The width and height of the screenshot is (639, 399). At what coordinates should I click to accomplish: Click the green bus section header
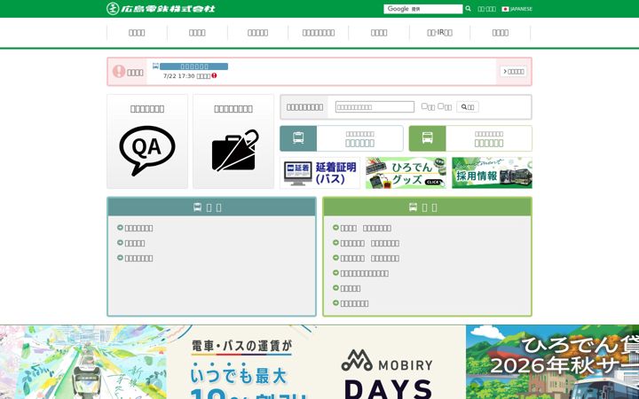click(x=427, y=207)
